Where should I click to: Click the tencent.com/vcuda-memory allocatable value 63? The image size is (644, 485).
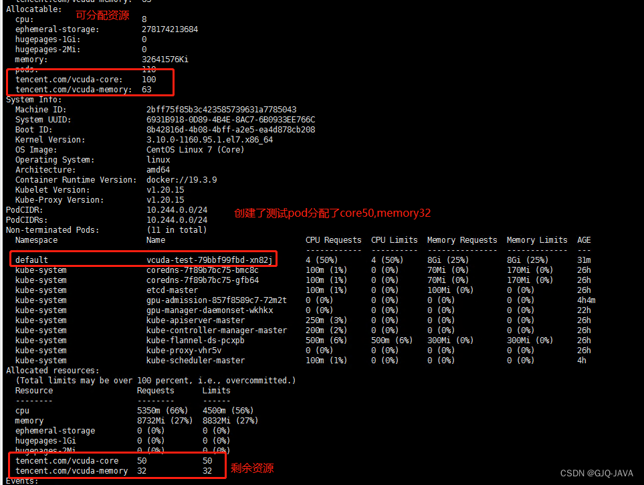(146, 89)
